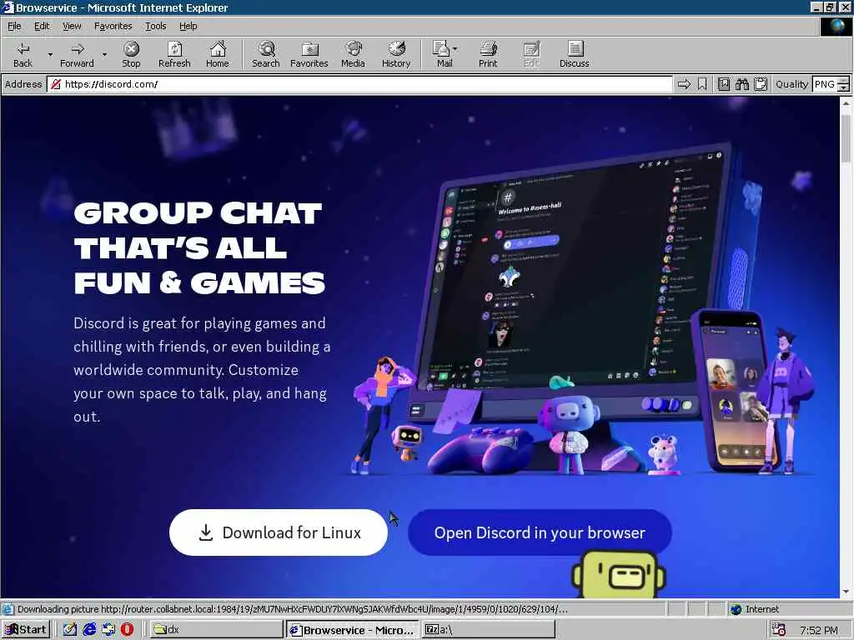The image size is (854, 640).
Task: Open the Back history dropdown arrow
Action: click(50, 54)
